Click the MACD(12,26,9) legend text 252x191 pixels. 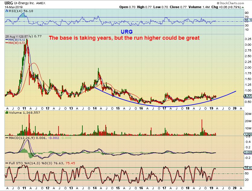22,138
